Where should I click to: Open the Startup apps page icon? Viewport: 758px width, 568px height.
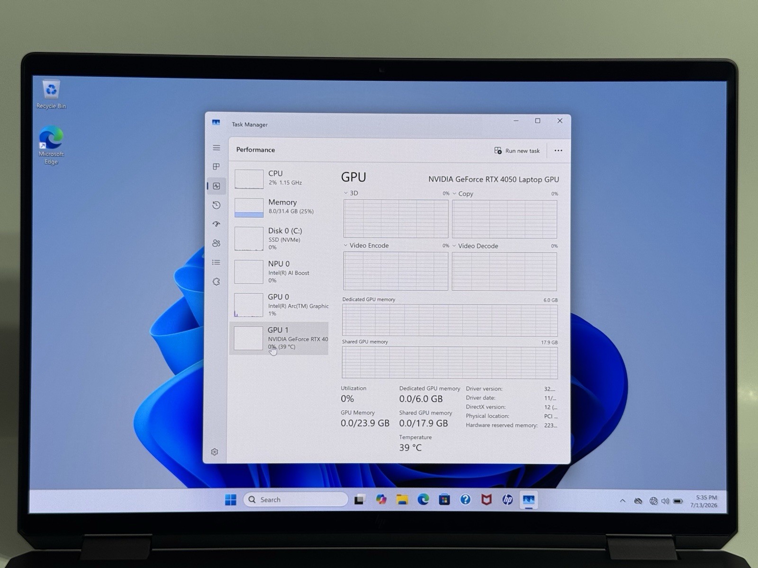pyautogui.click(x=217, y=224)
